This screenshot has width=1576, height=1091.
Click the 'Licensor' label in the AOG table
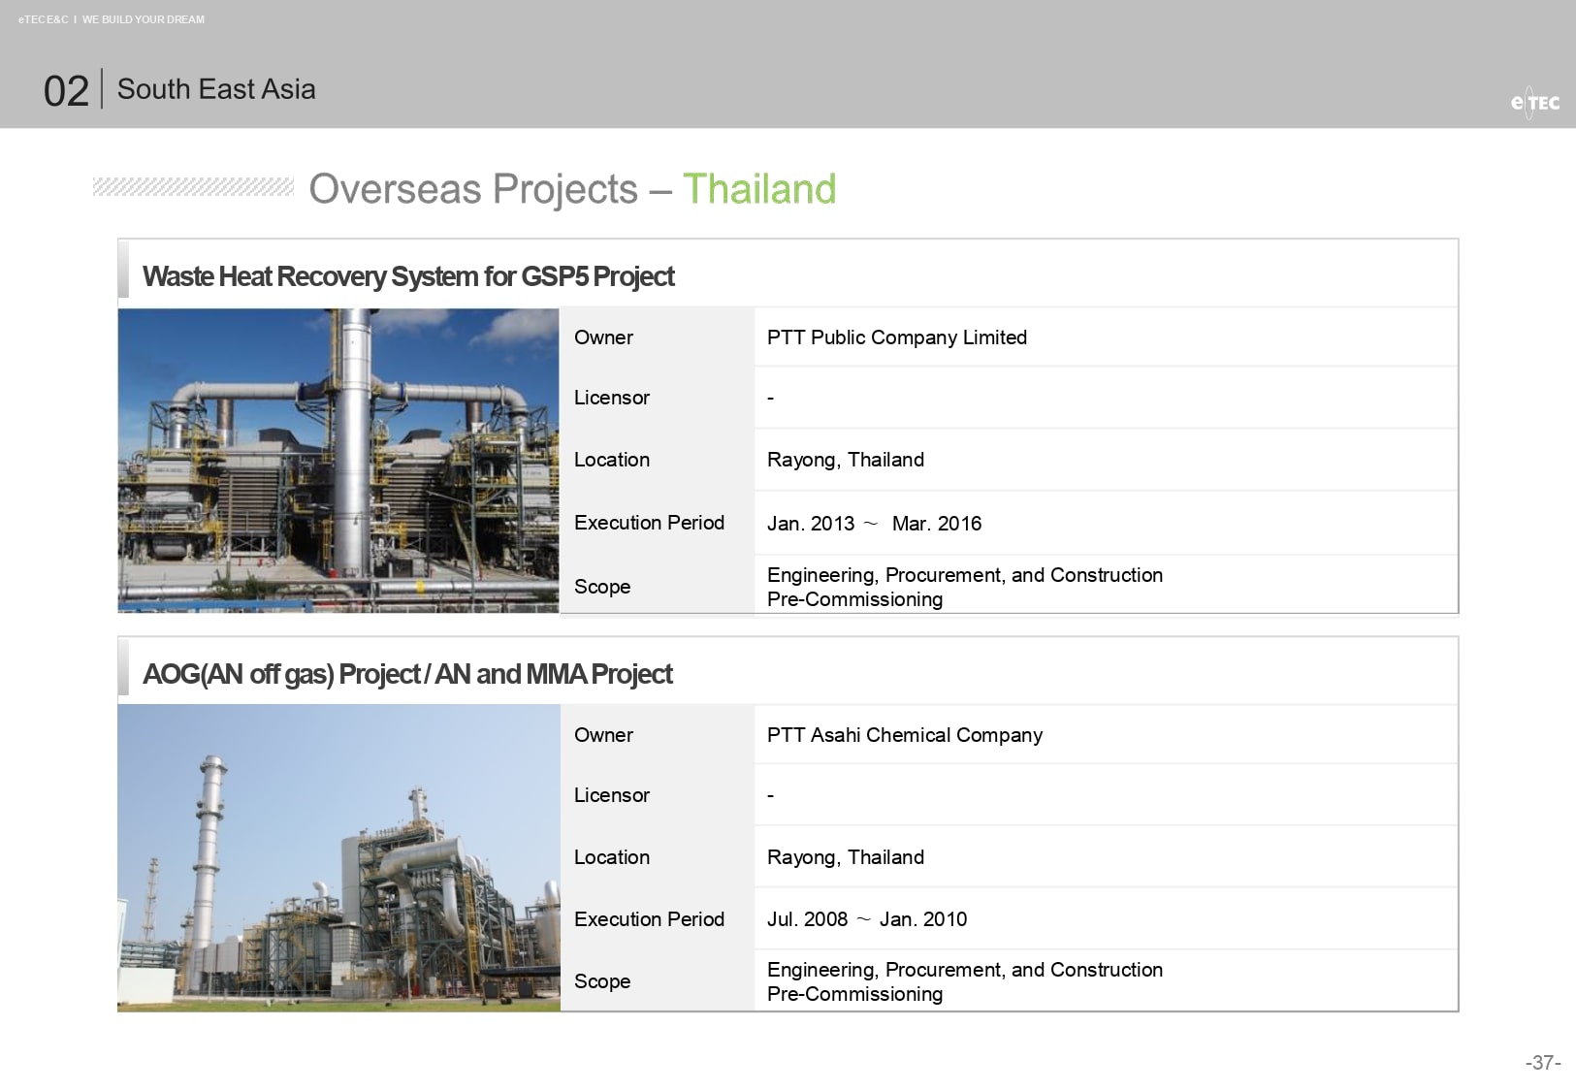point(612,795)
